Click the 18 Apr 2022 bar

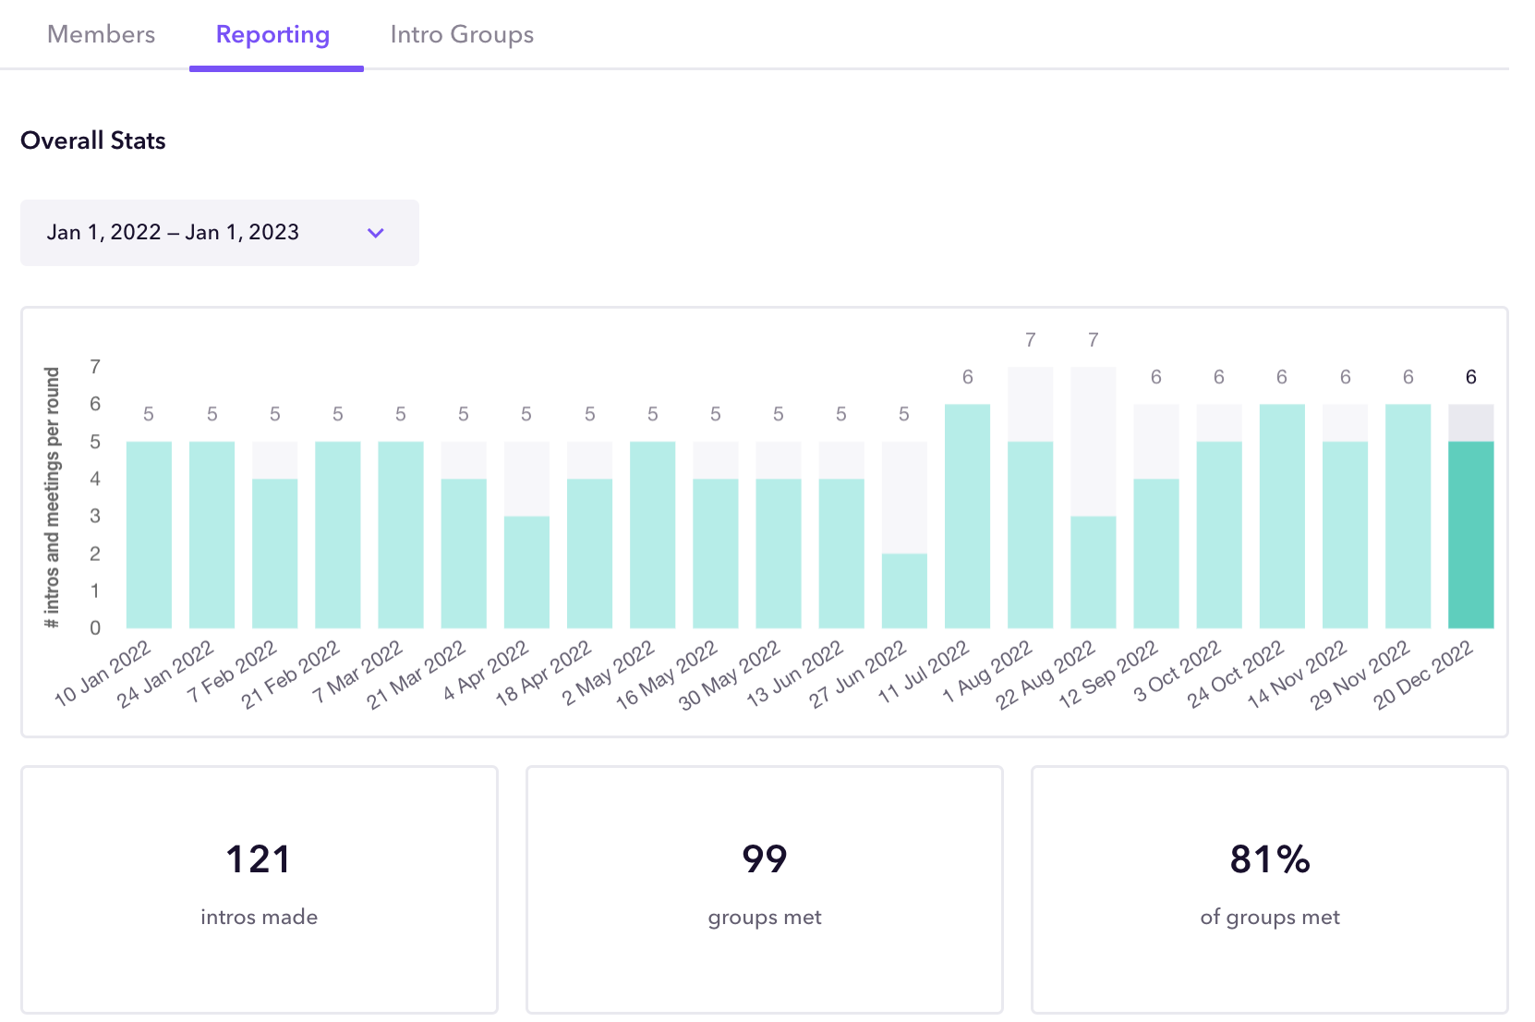tap(589, 535)
